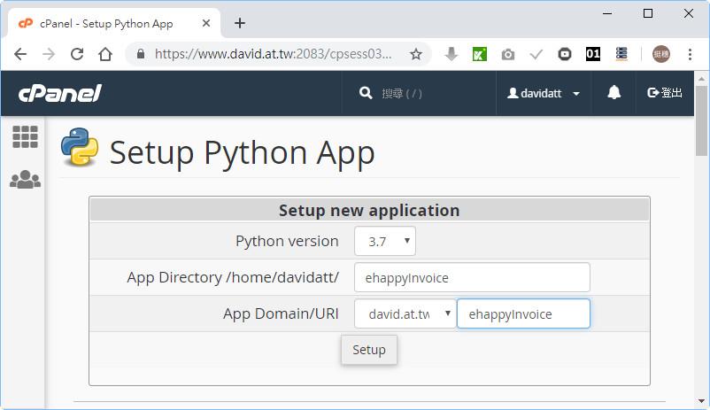Viewport: 710px width, 410px height.
Task: Click the Setup new application header
Action: pyautogui.click(x=369, y=210)
